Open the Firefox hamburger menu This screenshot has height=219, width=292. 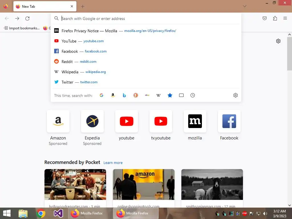[x=285, y=18]
